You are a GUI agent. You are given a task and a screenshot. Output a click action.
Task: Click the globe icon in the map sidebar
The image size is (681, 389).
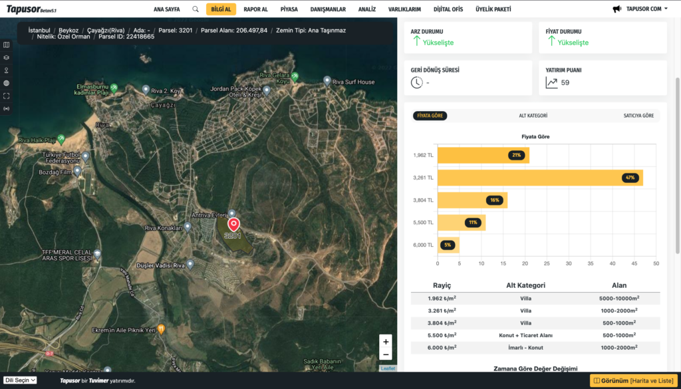tap(7, 83)
